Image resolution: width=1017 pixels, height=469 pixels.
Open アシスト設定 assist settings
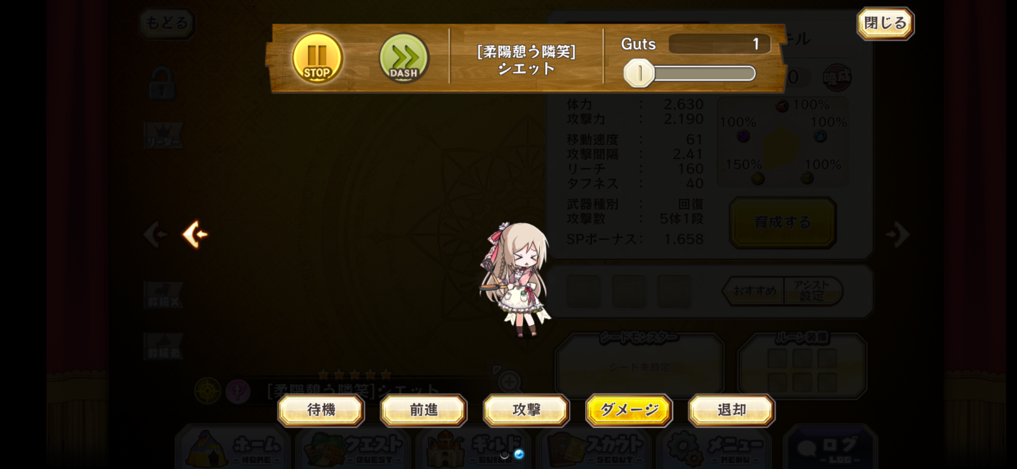pyautogui.click(x=812, y=291)
